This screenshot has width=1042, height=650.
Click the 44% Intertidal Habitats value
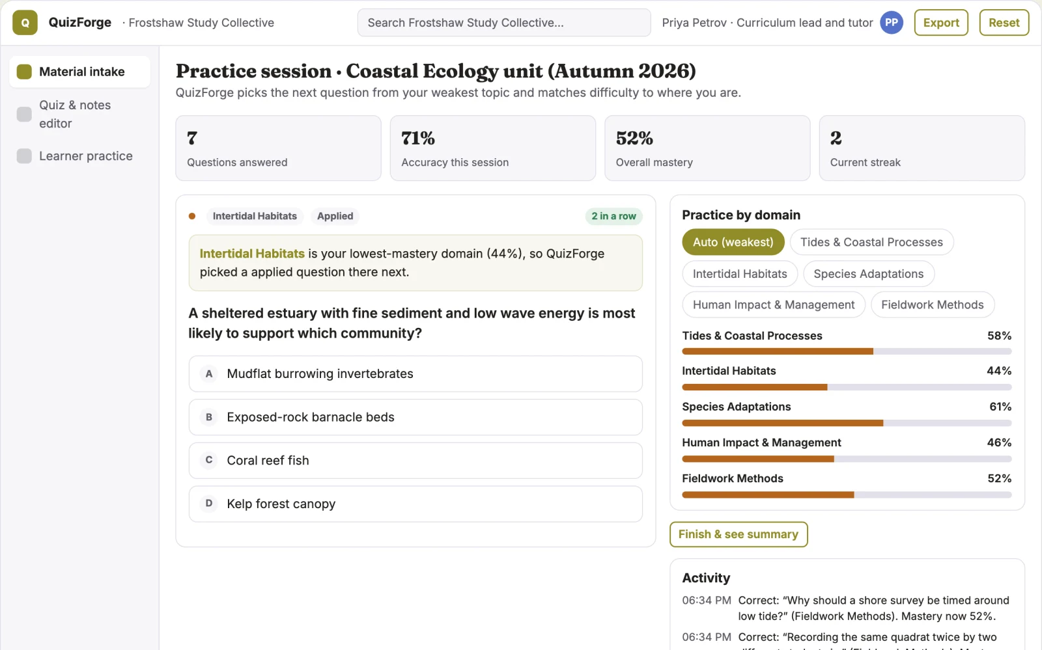coord(999,371)
